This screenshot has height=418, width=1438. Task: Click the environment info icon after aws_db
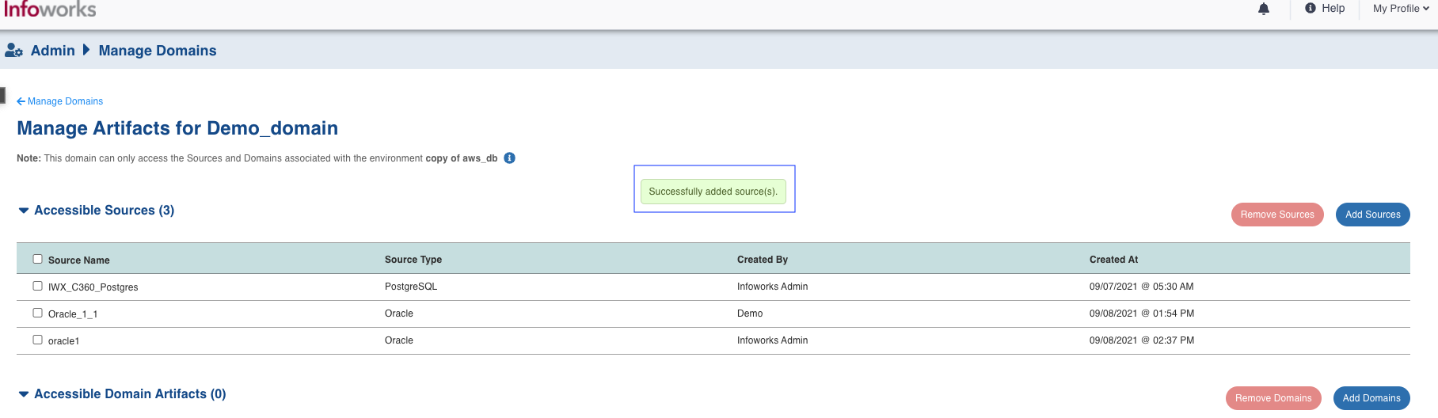point(510,158)
